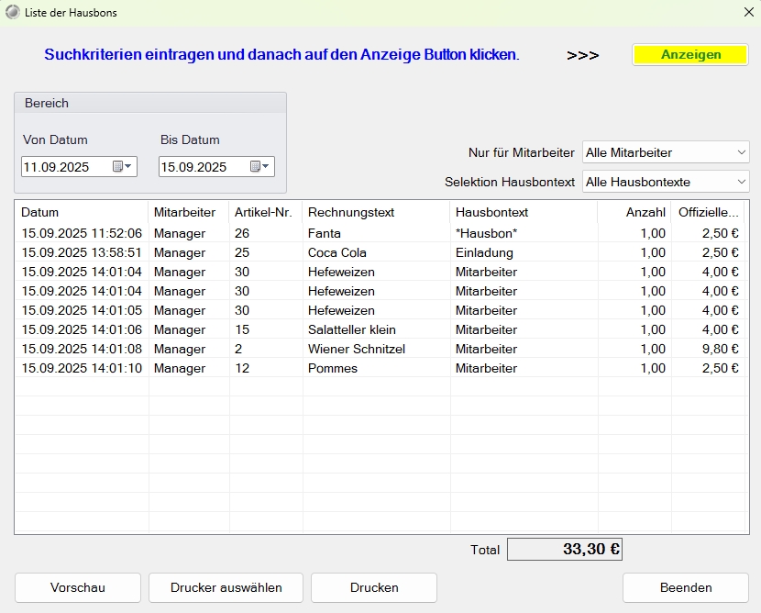This screenshot has height=613, width=761.
Task: Open the Von Datum calendar picker
Action: pos(122,167)
